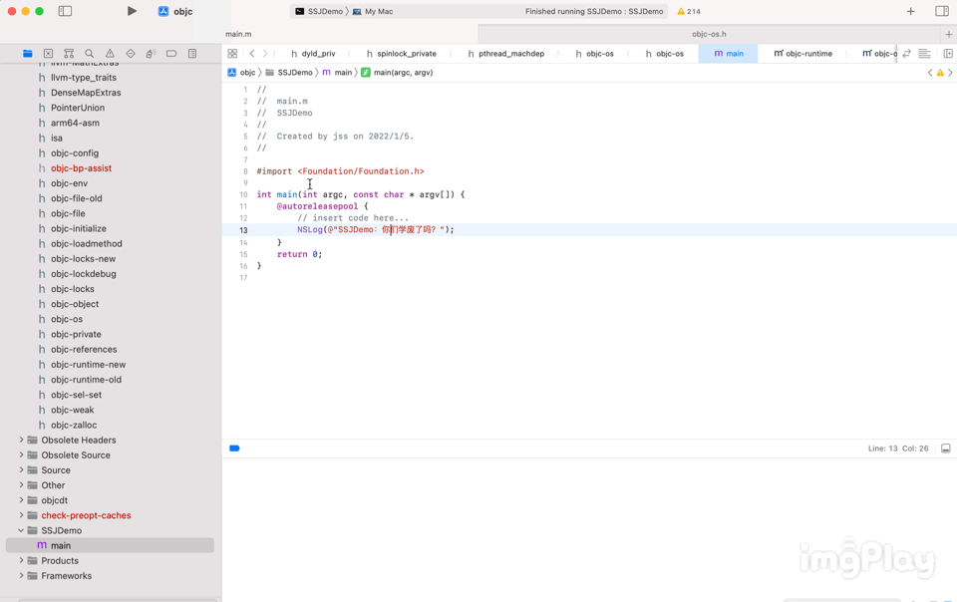
Task: Go back in editor history
Action: pyautogui.click(x=252, y=54)
